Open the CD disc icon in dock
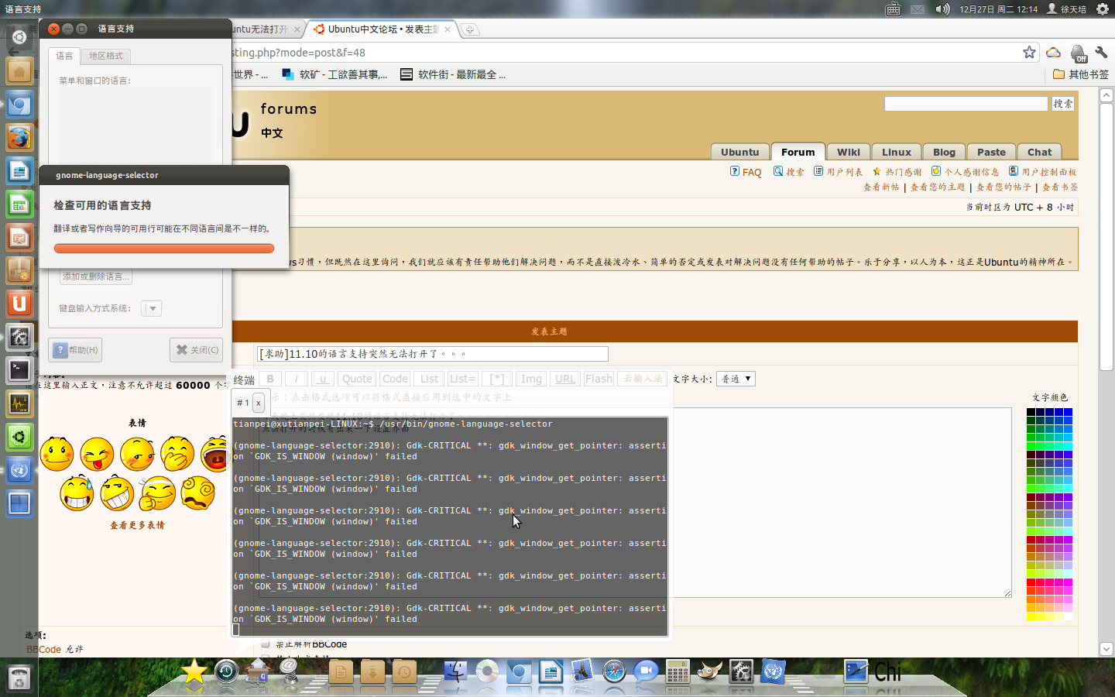 [487, 671]
